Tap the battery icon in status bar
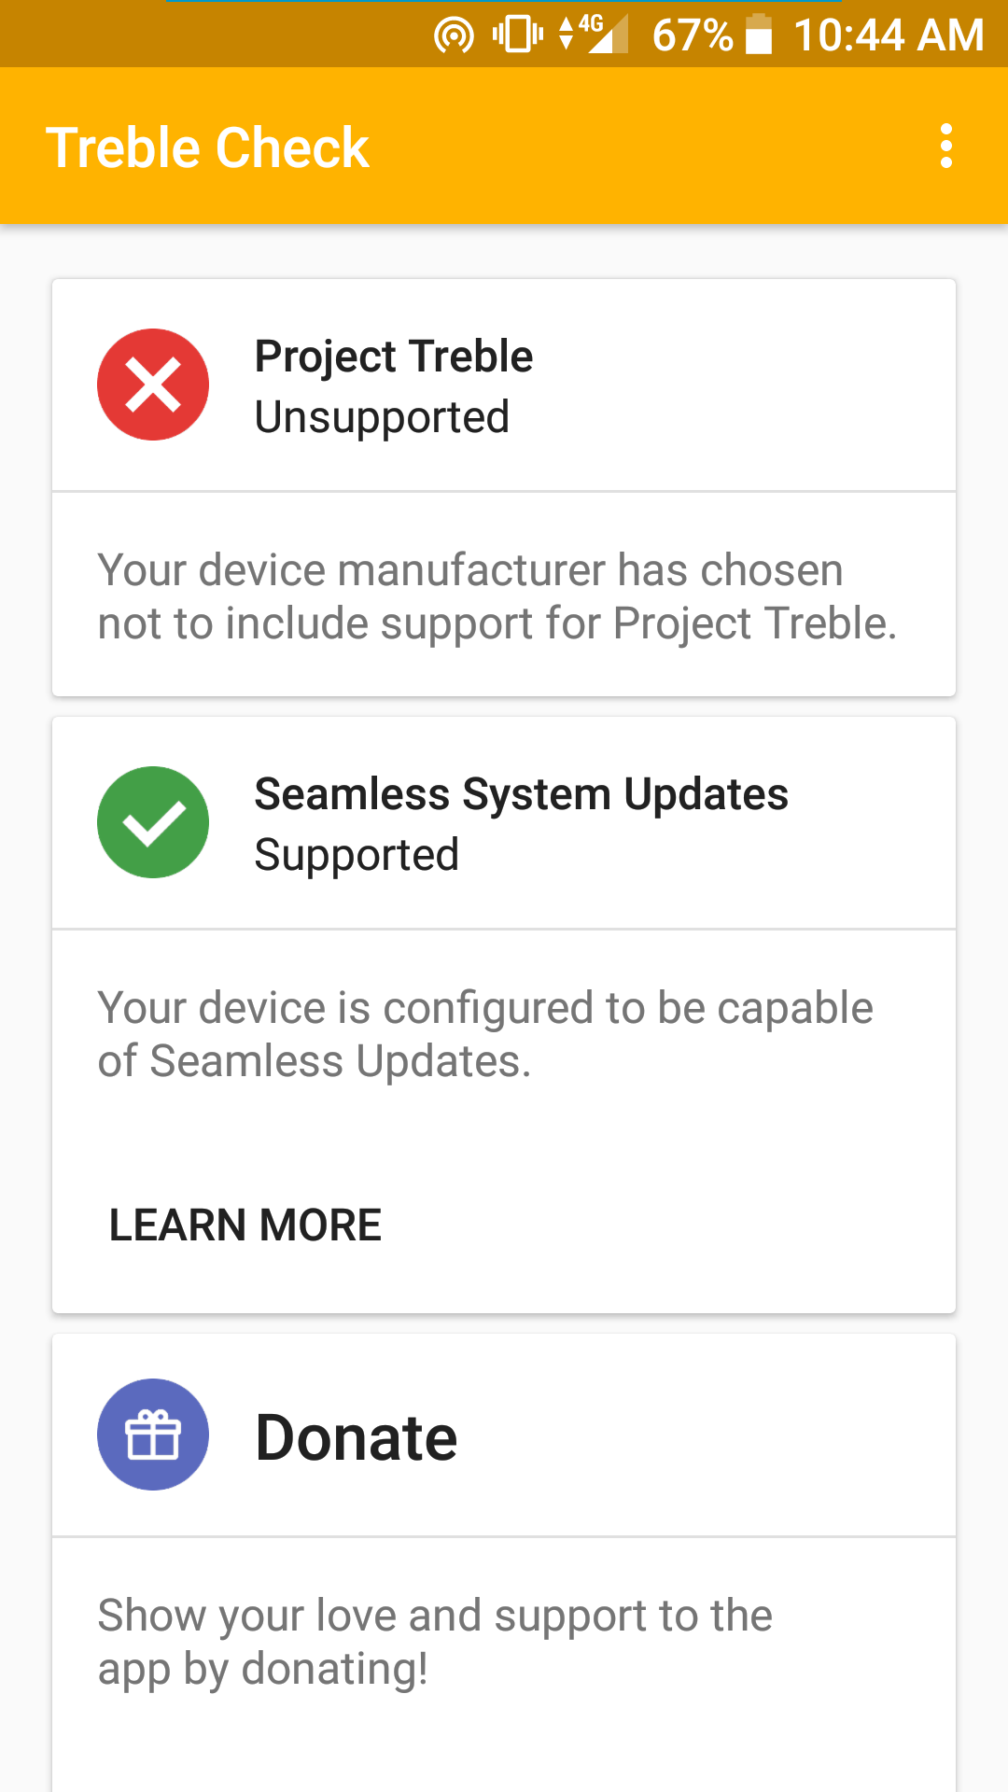 tap(759, 35)
